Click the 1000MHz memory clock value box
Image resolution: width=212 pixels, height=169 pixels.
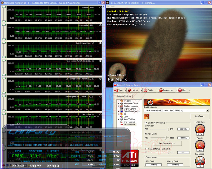point(183,138)
